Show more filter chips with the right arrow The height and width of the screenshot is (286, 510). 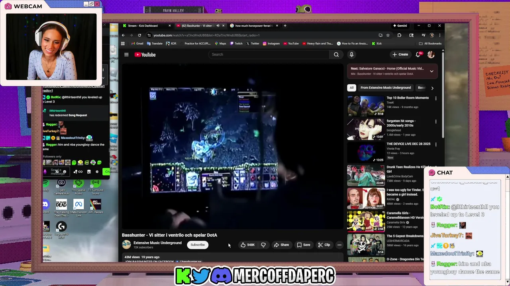[432, 88]
